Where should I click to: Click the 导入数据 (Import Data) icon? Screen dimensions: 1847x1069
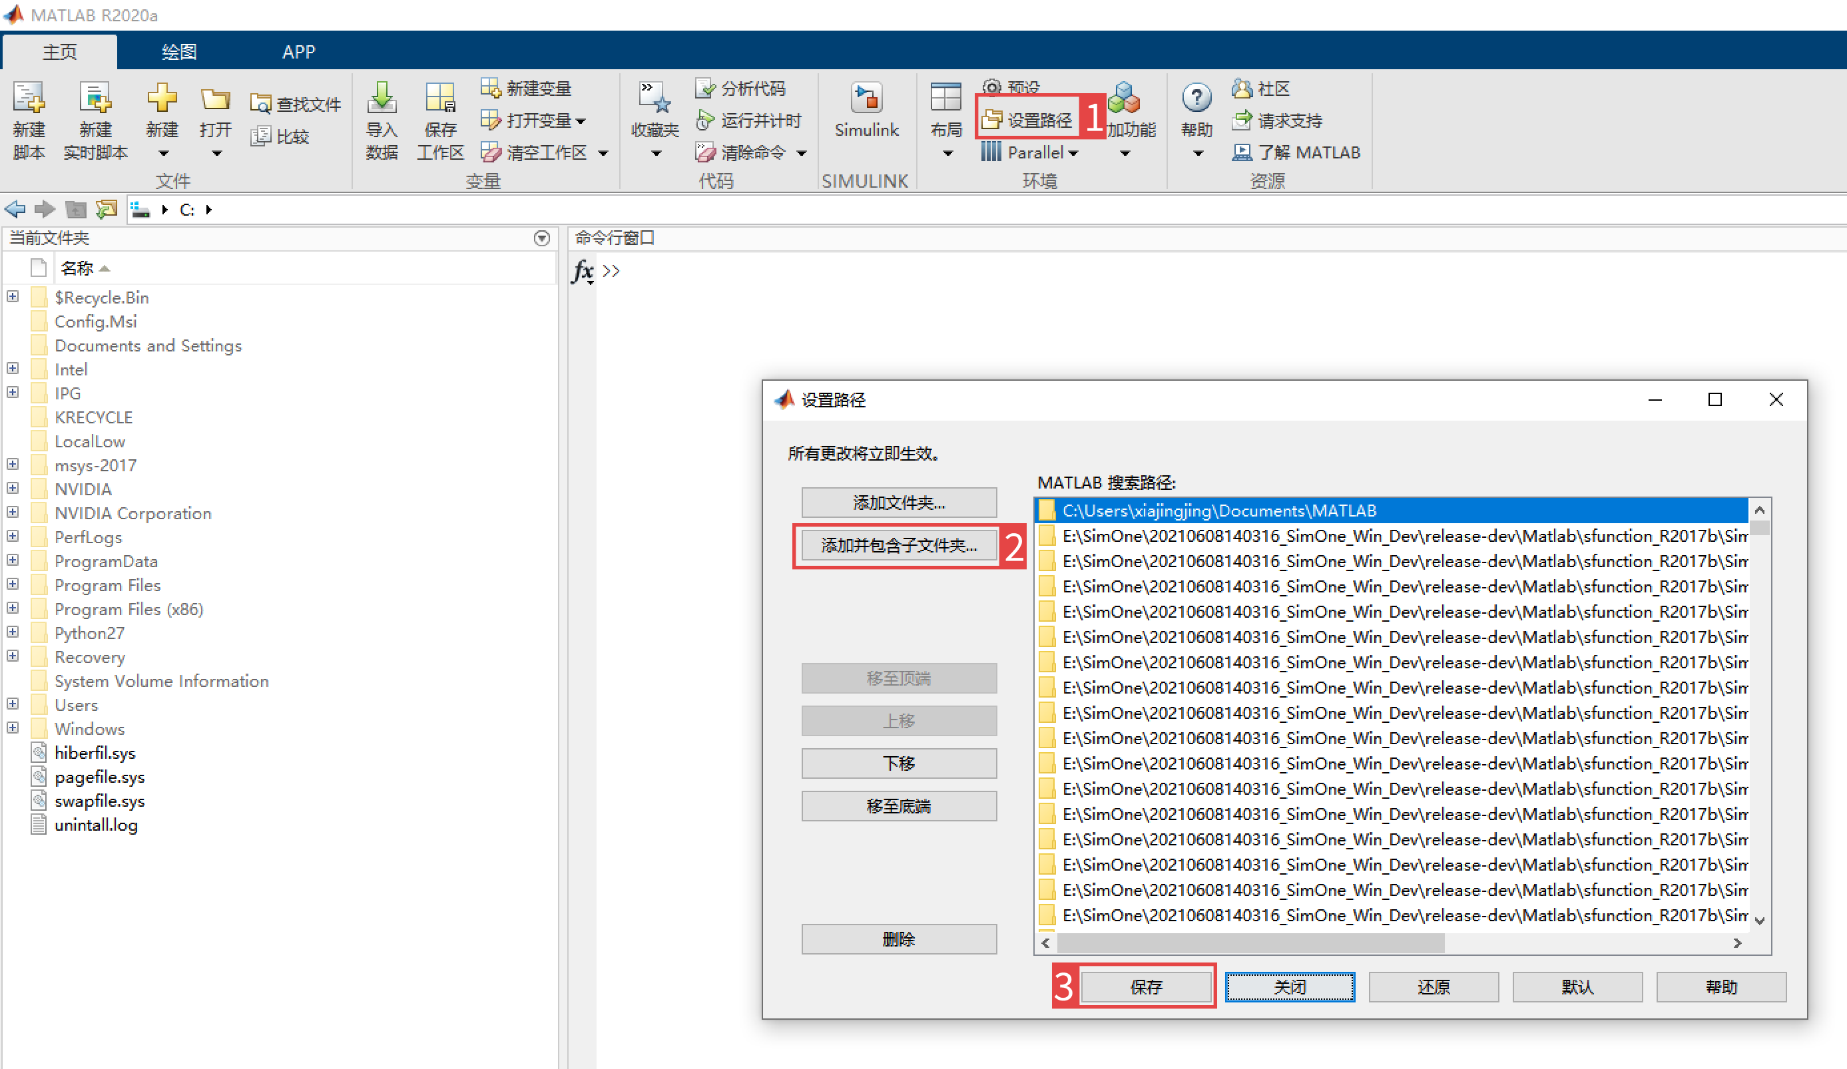(382, 99)
